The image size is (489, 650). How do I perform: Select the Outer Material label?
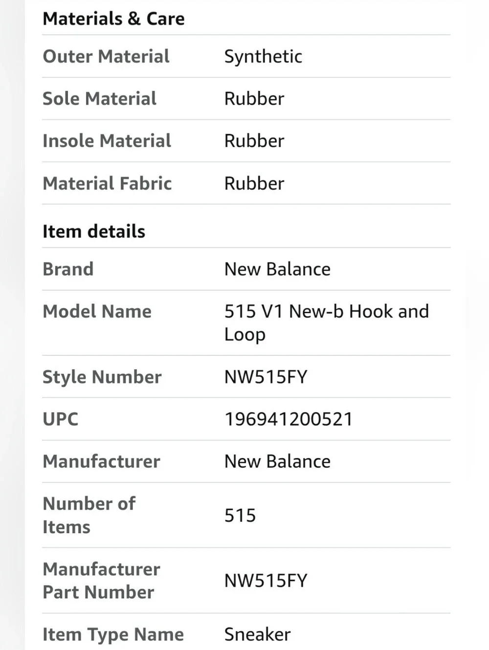(106, 56)
